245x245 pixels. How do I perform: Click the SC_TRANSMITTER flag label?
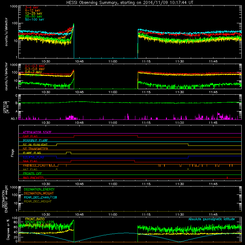point(36,149)
